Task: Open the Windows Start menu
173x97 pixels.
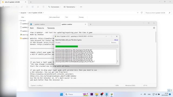Action: pos(61,94)
